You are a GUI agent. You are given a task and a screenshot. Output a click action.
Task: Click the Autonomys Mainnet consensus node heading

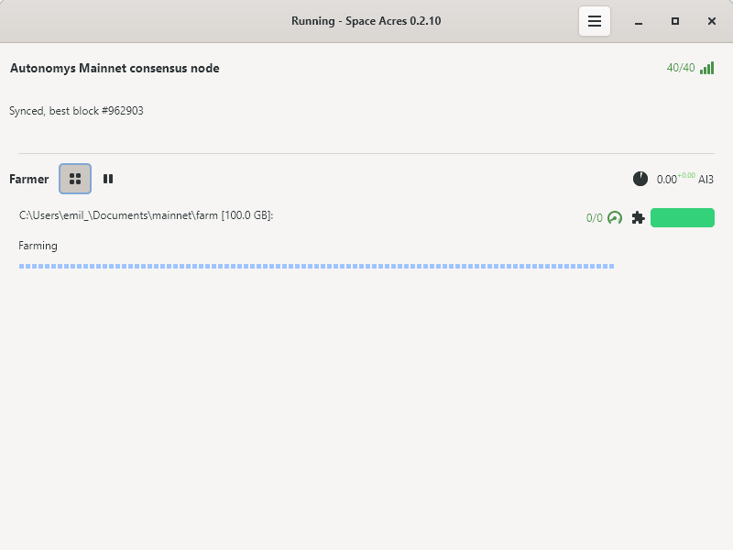point(115,68)
